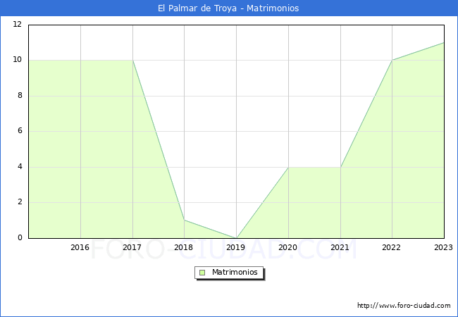Click the 2017 x-axis label

(132, 247)
